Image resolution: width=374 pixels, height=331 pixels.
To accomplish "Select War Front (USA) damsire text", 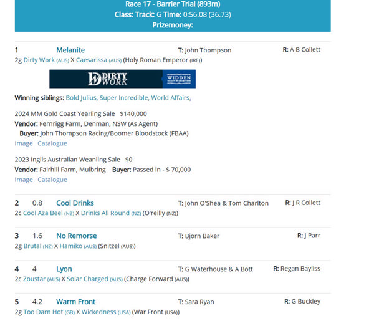I will pyautogui.click(x=156, y=312).
